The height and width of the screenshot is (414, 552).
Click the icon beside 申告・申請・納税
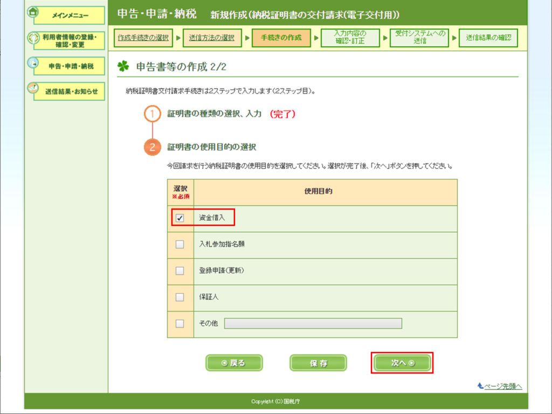coord(33,63)
